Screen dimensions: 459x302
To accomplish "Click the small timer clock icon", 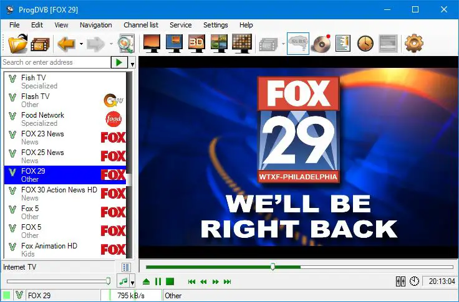I will pos(414,281).
